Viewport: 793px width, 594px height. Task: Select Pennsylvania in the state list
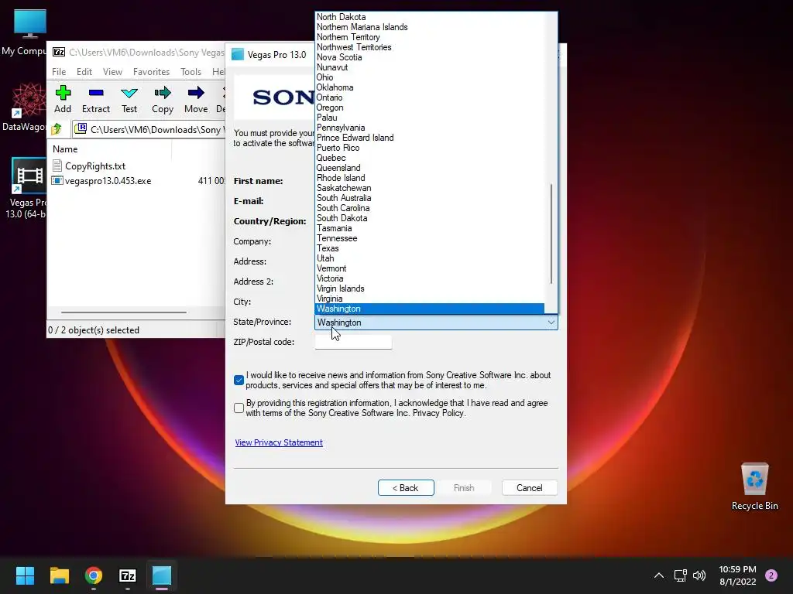(430, 128)
